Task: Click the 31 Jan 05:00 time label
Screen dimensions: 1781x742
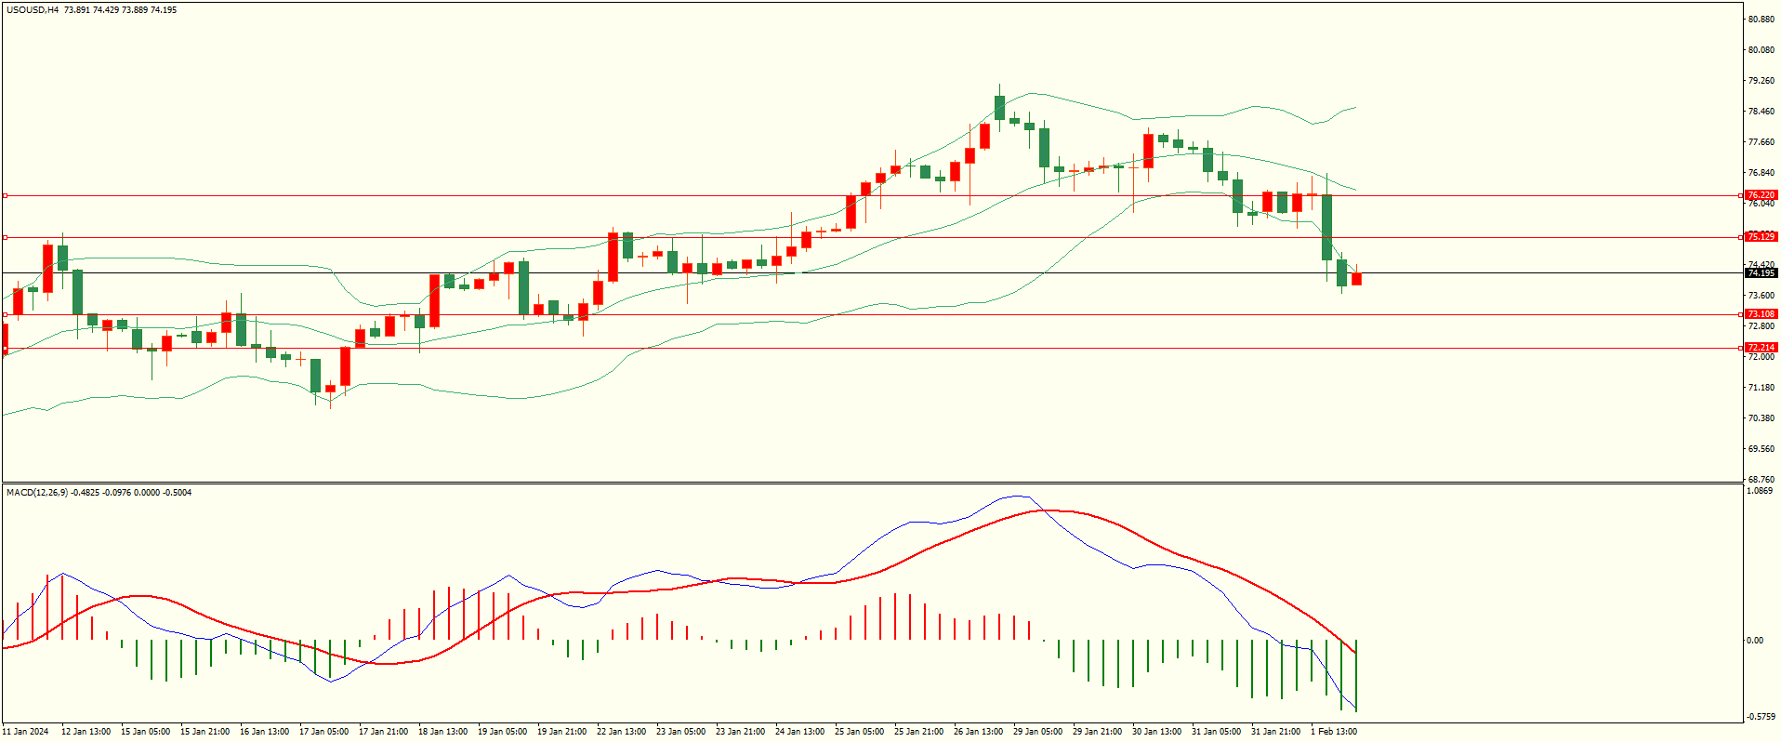Action: 1216,732
